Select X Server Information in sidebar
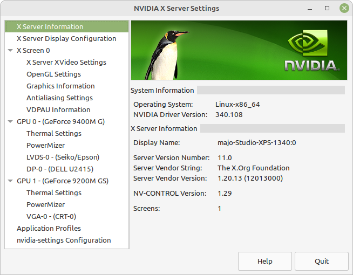 tap(66, 26)
